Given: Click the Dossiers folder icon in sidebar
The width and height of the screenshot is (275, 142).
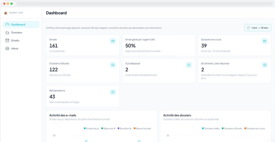Looking at the screenshot, I should (7, 33).
